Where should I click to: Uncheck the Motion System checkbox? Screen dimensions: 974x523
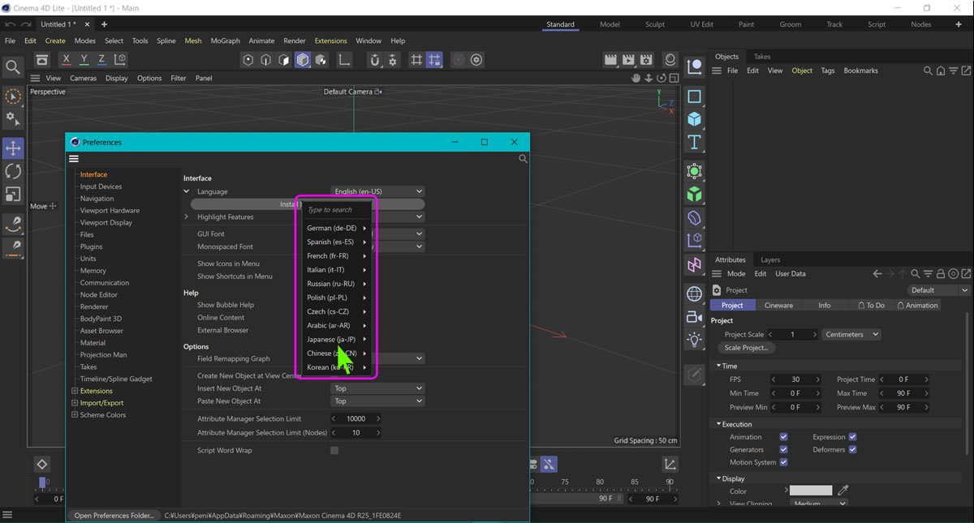[783, 462]
